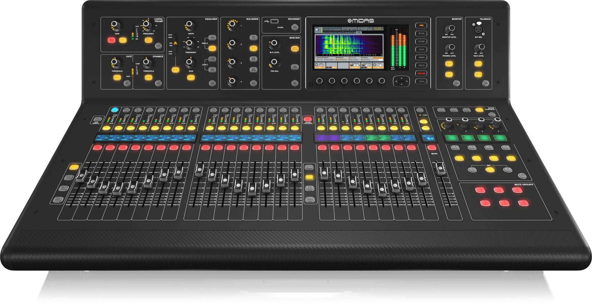
Task: Open the MUTE GRP screen
Action: 421,73
